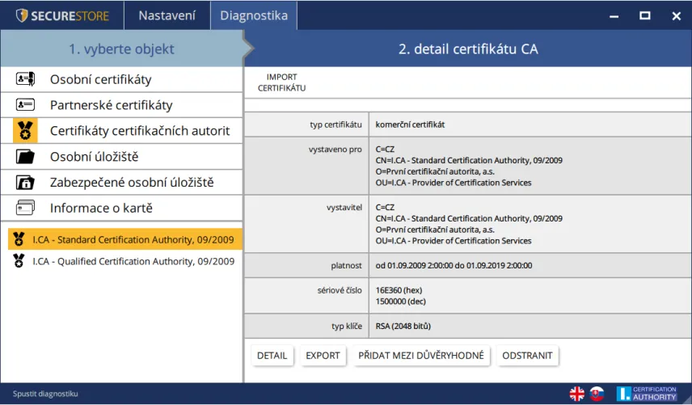This screenshot has width=692, height=405.
Task: Click the 'komerční certifikát' value
Action: (410, 124)
